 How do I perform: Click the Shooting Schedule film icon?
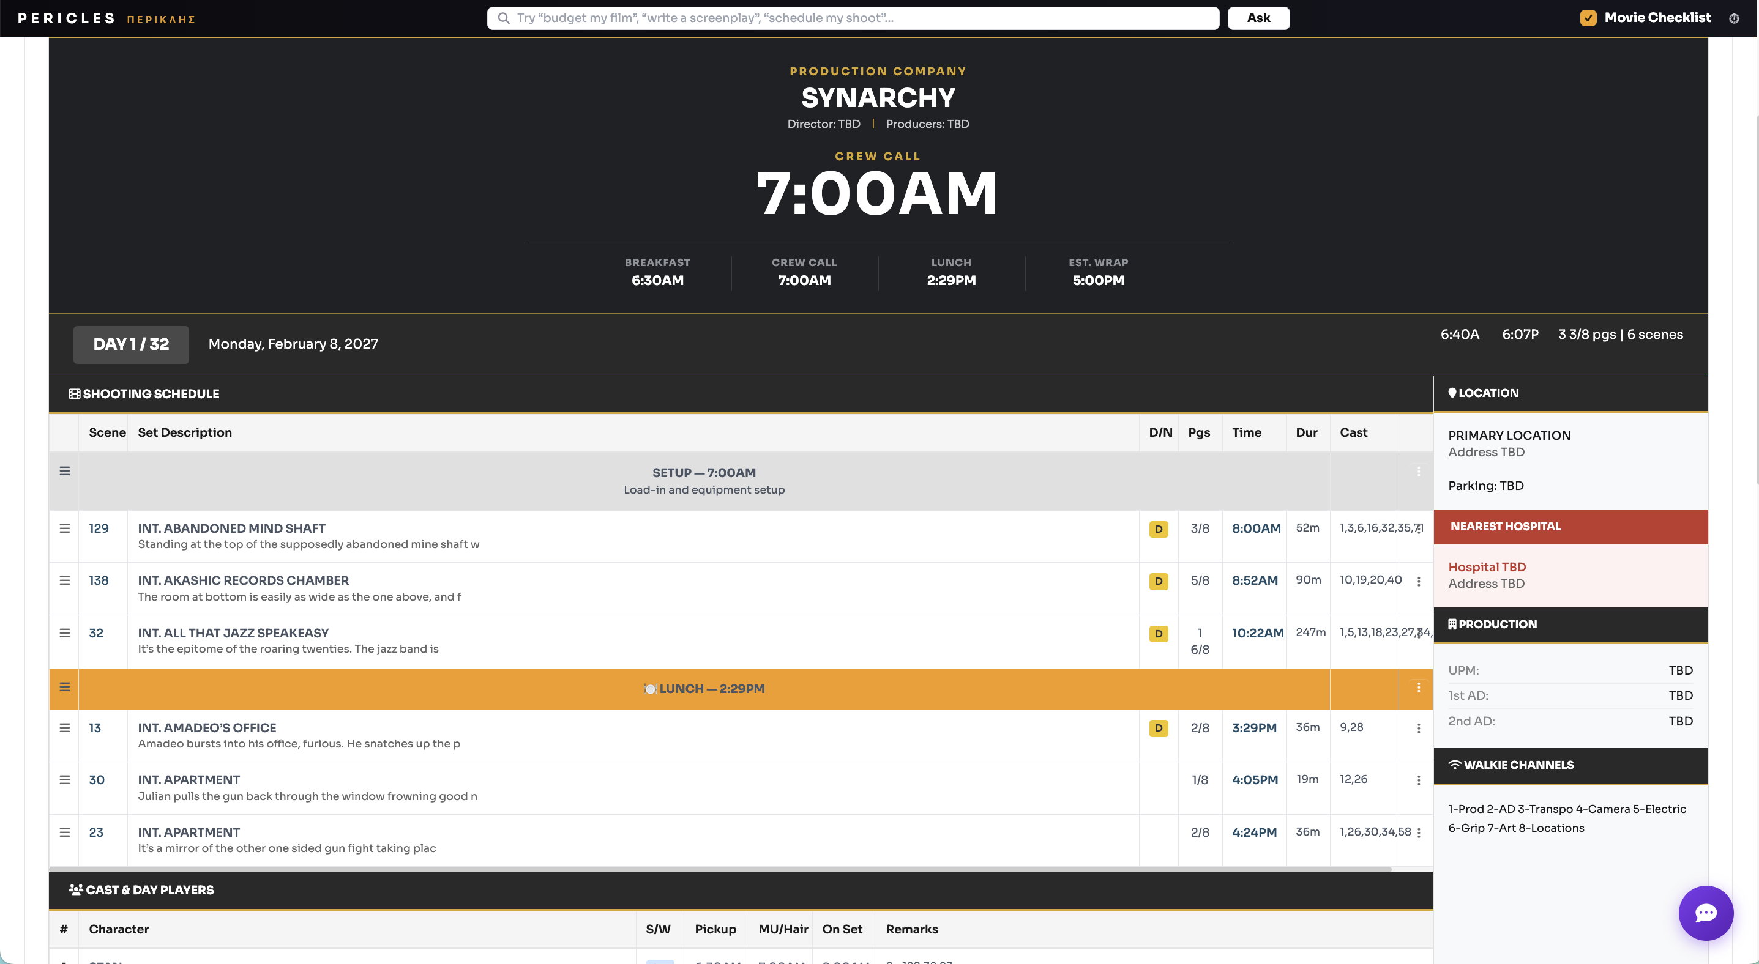(75, 394)
